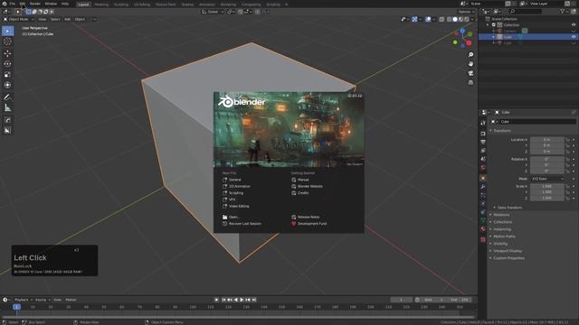Screen dimensions: 579x325
Task: Toggle rendered viewport shading mode
Action: point(467,19)
